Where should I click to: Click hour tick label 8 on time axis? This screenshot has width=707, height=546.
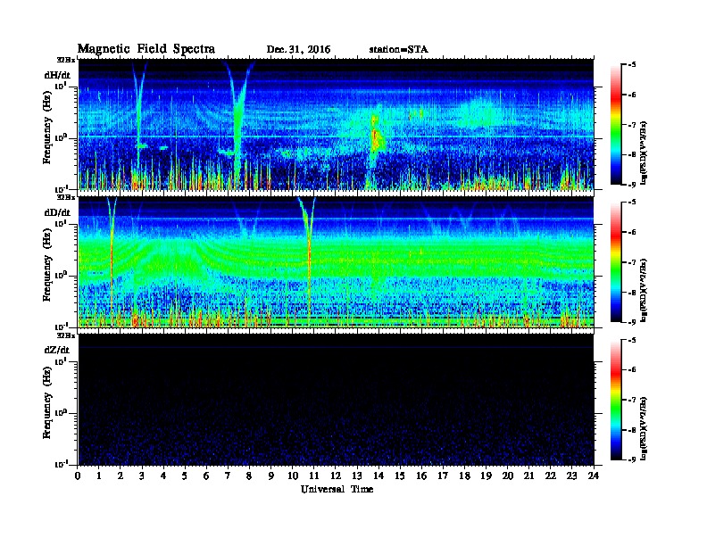click(x=249, y=476)
